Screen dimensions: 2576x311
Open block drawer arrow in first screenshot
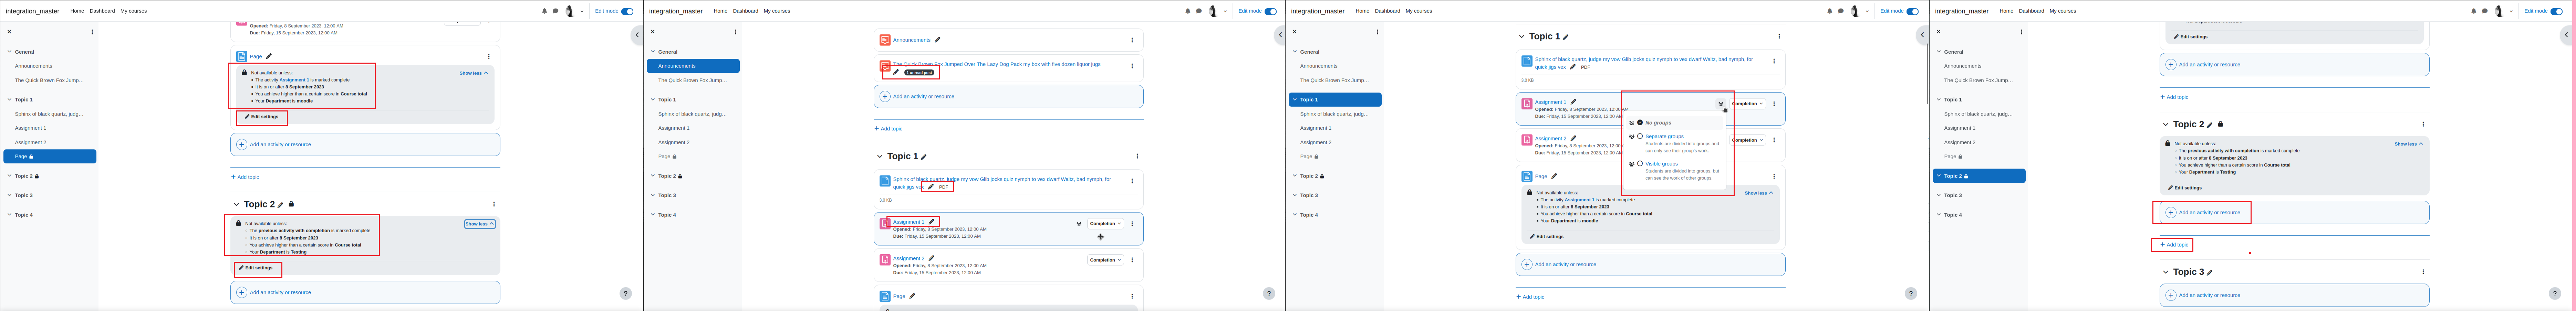637,35
